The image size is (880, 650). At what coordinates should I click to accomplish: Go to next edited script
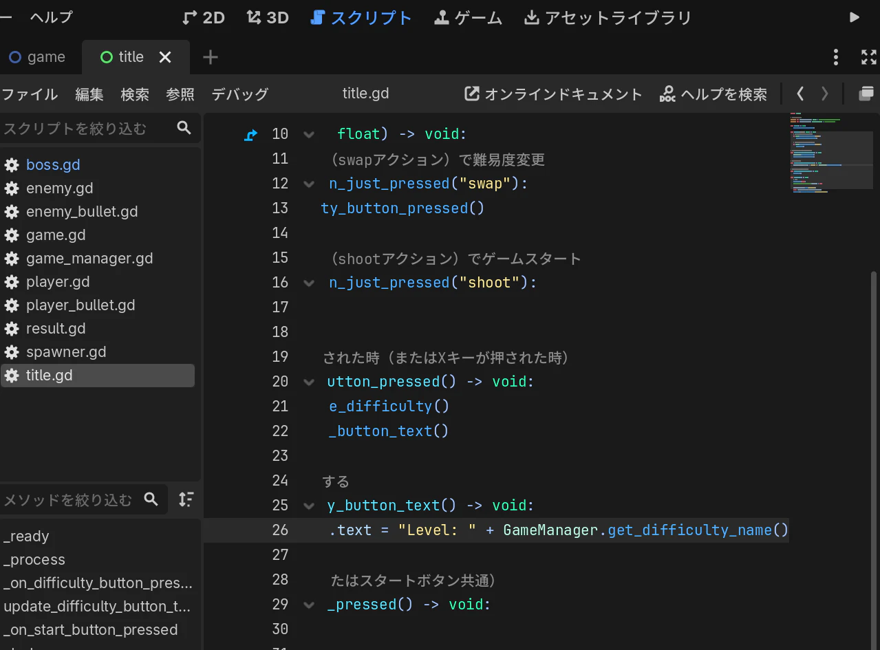(x=825, y=94)
